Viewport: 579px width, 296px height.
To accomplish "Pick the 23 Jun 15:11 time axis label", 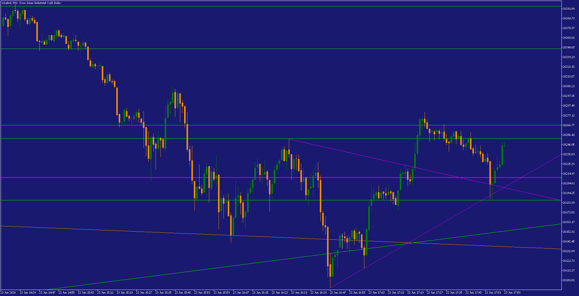I will (105, 293).
